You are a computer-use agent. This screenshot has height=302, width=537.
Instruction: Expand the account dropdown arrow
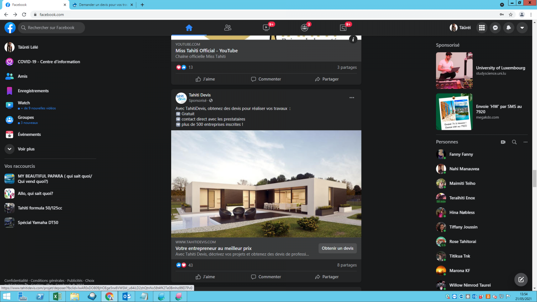[522, 28]
